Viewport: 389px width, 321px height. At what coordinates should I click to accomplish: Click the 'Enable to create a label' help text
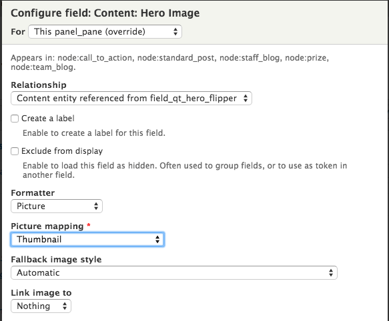(94, 133)
